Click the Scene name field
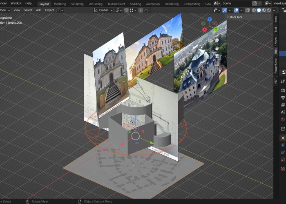 tap(235, 3)
